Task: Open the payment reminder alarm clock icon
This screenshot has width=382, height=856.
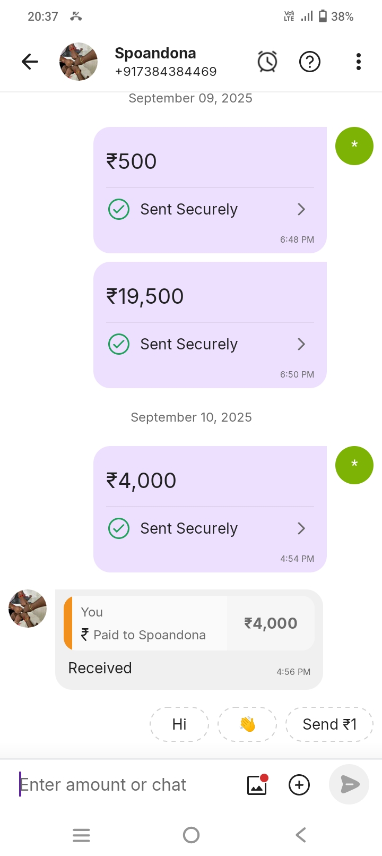Action: (x=267, y=62)
